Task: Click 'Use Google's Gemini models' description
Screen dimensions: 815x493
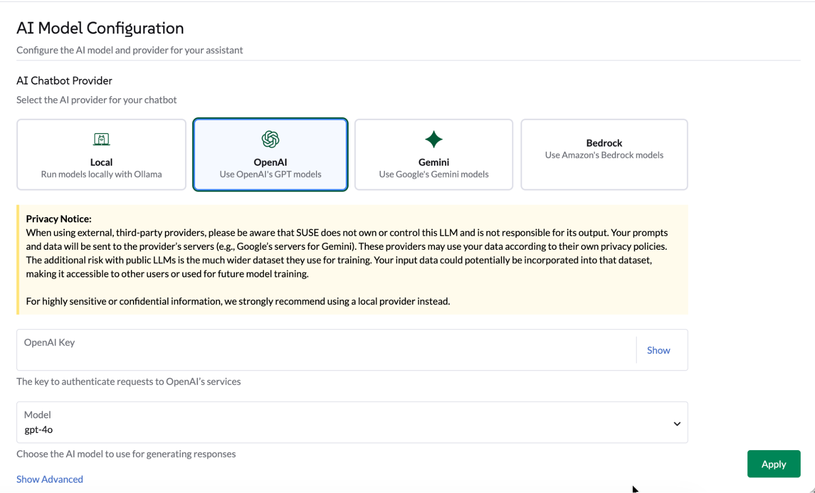Action: [433, 174]
